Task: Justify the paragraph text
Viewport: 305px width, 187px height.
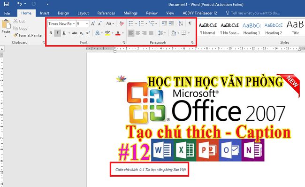Action: pos(151,33)
